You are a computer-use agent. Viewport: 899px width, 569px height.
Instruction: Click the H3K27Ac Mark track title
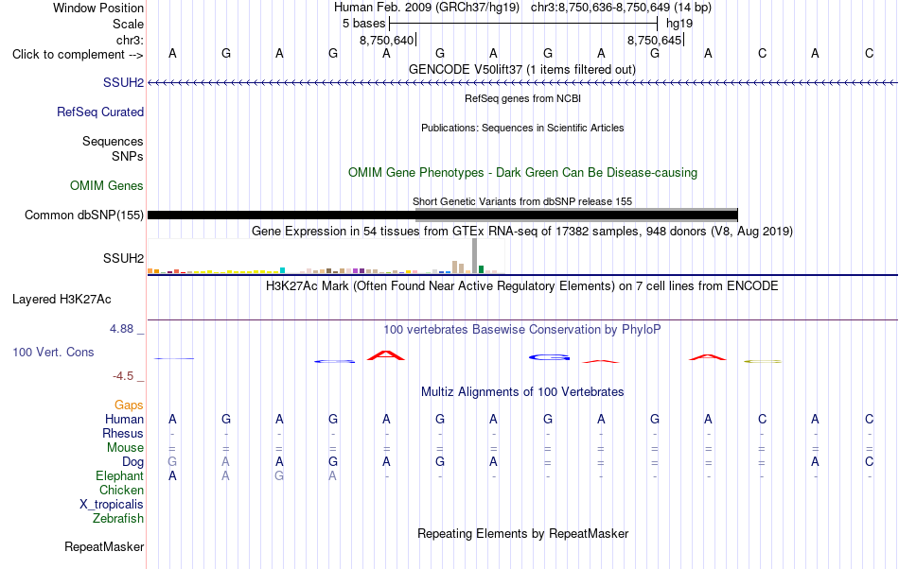(522, 285)
